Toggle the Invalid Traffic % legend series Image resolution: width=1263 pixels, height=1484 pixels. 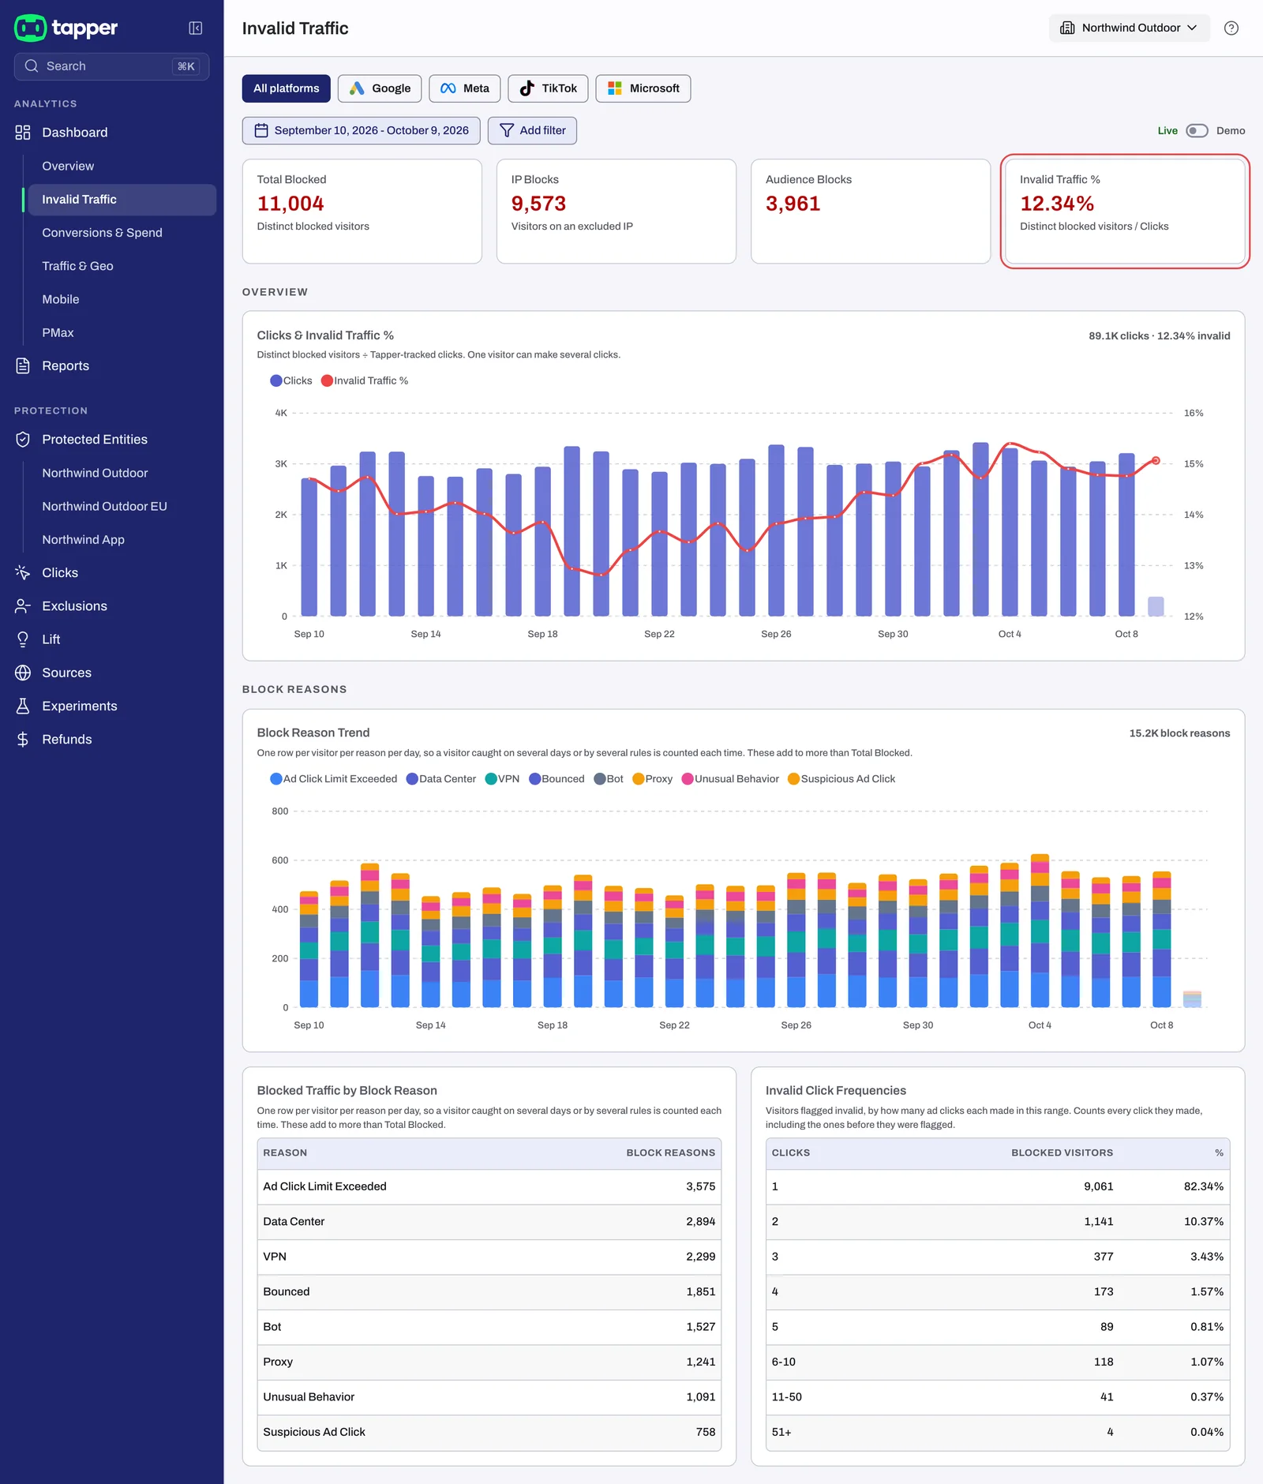[365, 381]
